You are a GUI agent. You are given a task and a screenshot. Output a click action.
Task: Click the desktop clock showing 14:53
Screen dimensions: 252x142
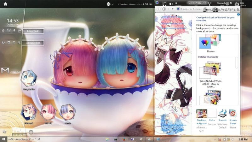[x=13, y=21]
